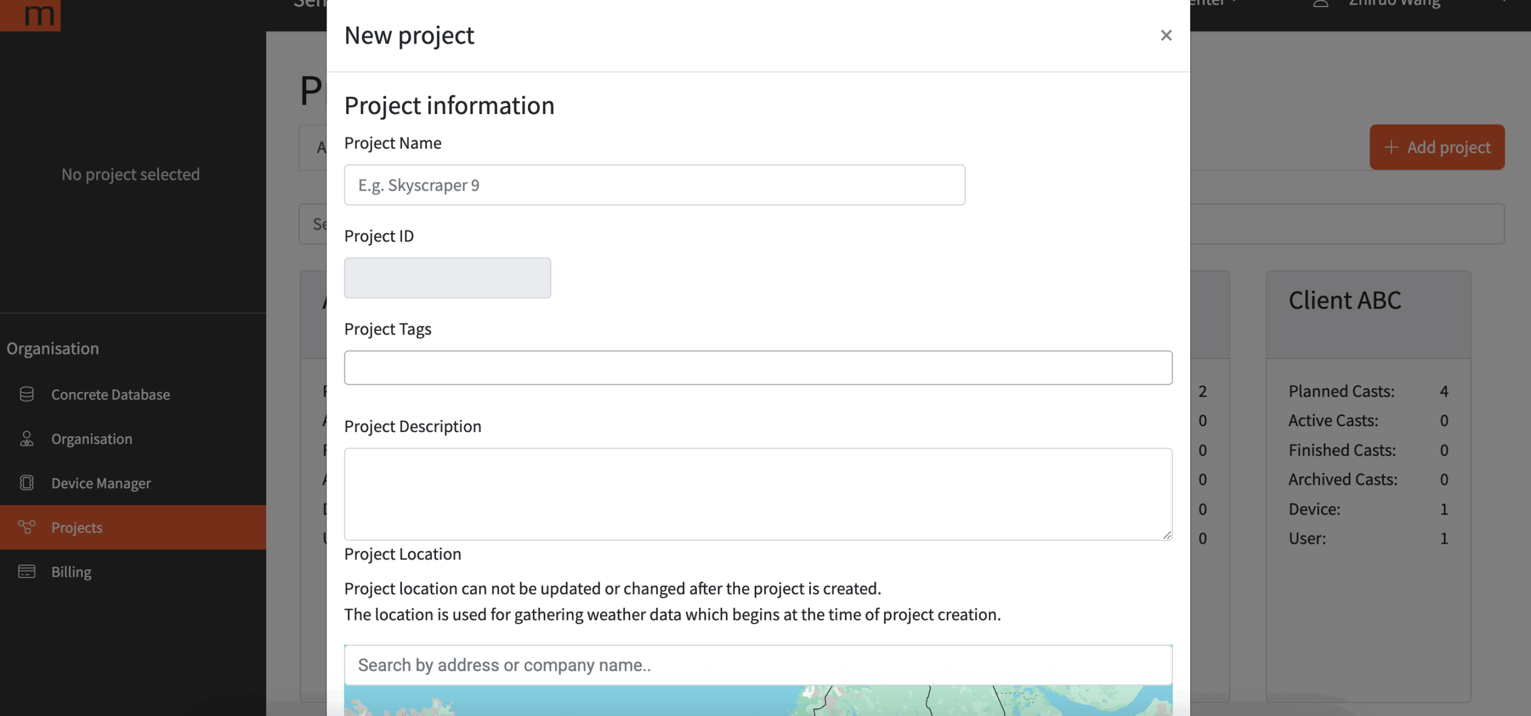Click the user profile icon in header
Screen dimensions: 1531x716
coord(1320,4)
